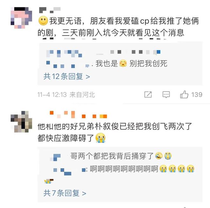The image size is (210, 208).
Task: Expand 共7条回复 replies
Action: [x=65, y=193]
